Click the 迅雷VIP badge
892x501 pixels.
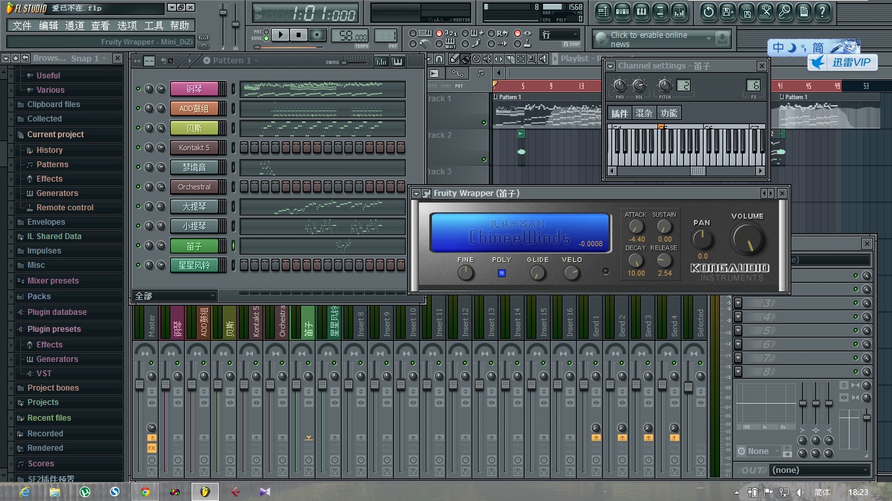(842, 62)
